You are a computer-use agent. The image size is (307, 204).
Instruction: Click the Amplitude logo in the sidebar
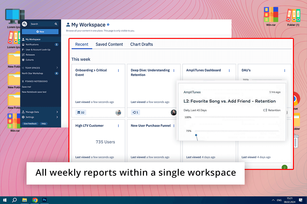pos(25,24)
